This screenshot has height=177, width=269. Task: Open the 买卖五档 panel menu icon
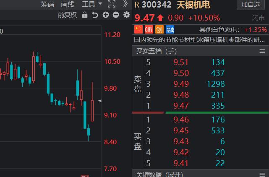262,51
